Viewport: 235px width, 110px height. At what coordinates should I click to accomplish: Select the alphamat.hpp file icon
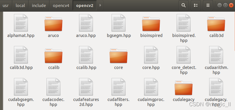(x=21, y=23)
